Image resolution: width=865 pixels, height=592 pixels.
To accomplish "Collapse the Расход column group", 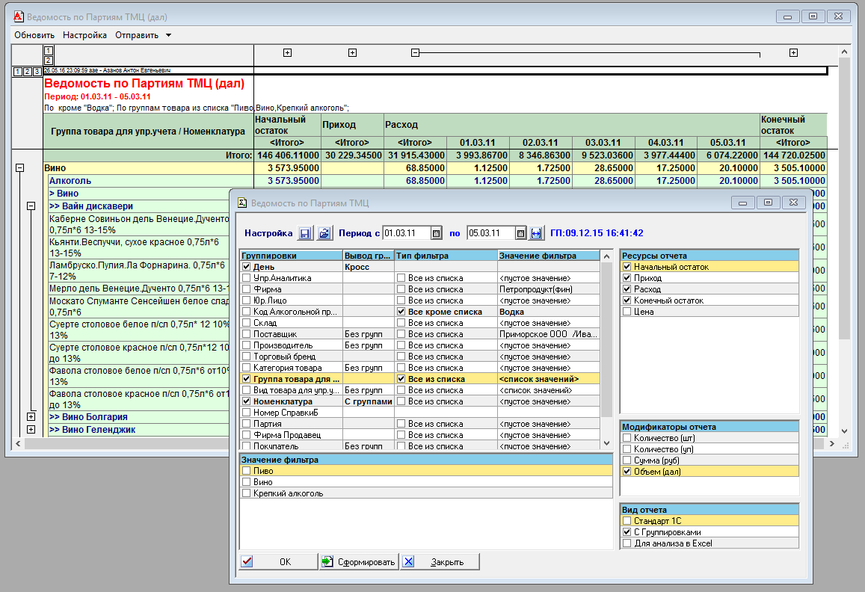I will click(416, 52).
